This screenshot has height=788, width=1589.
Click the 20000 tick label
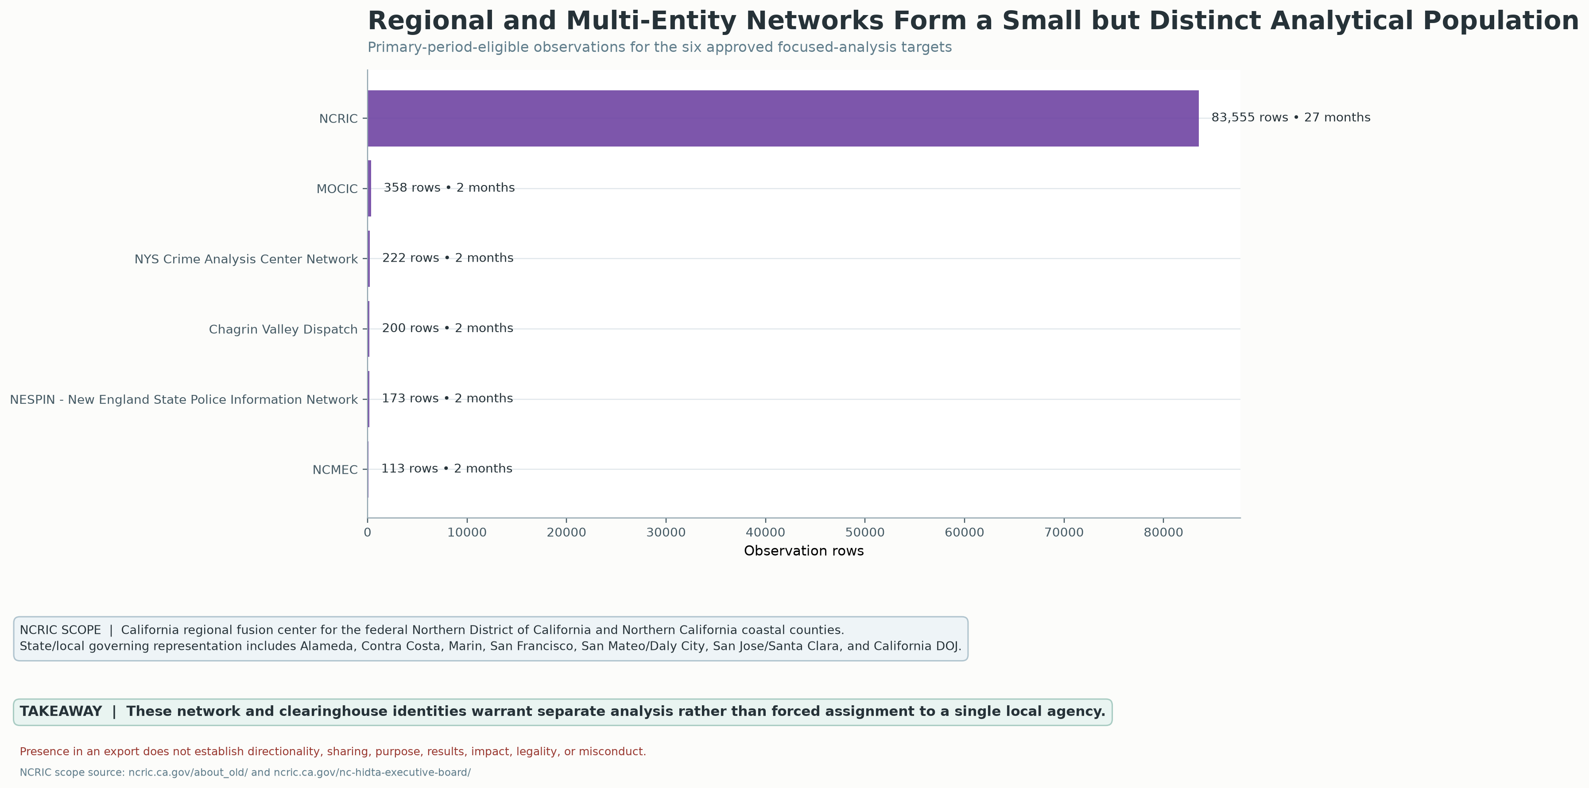pyautogui.click(x=566, y=533)
